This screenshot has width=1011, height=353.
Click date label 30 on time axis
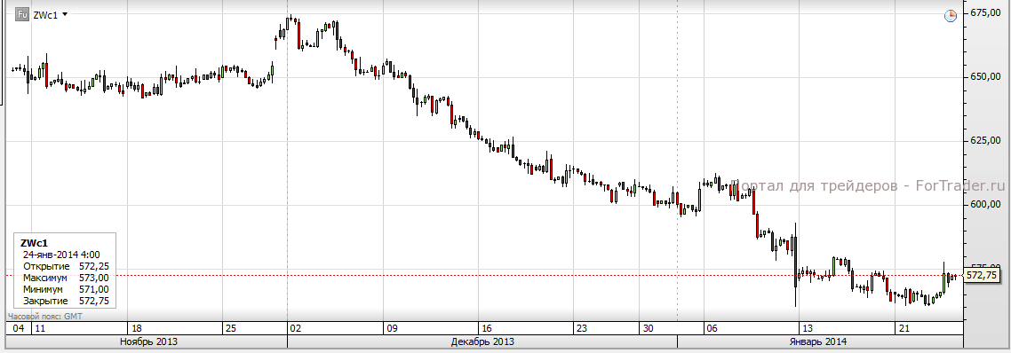point(649,328)
